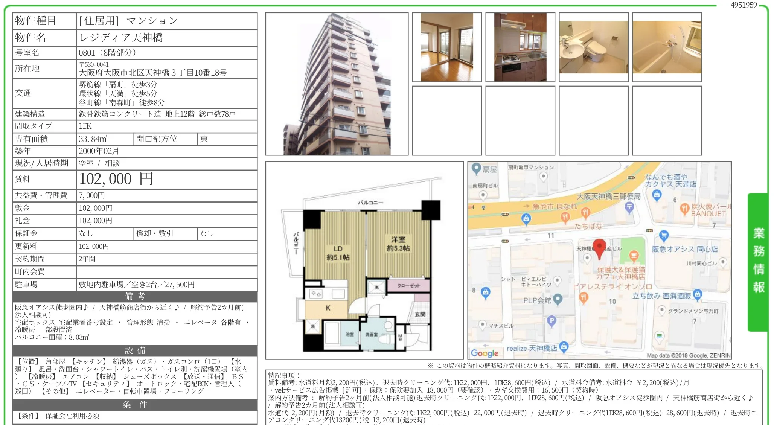The height and width of the screenshot is (425, 774).
Task: Click the floor area 33.84㎡
Action: point(93,139)
